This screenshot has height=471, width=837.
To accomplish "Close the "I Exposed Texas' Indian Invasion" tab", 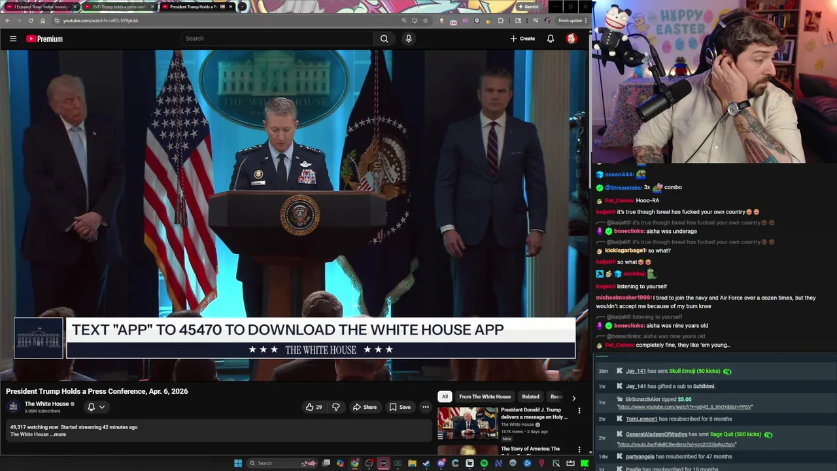I will 75,7.
